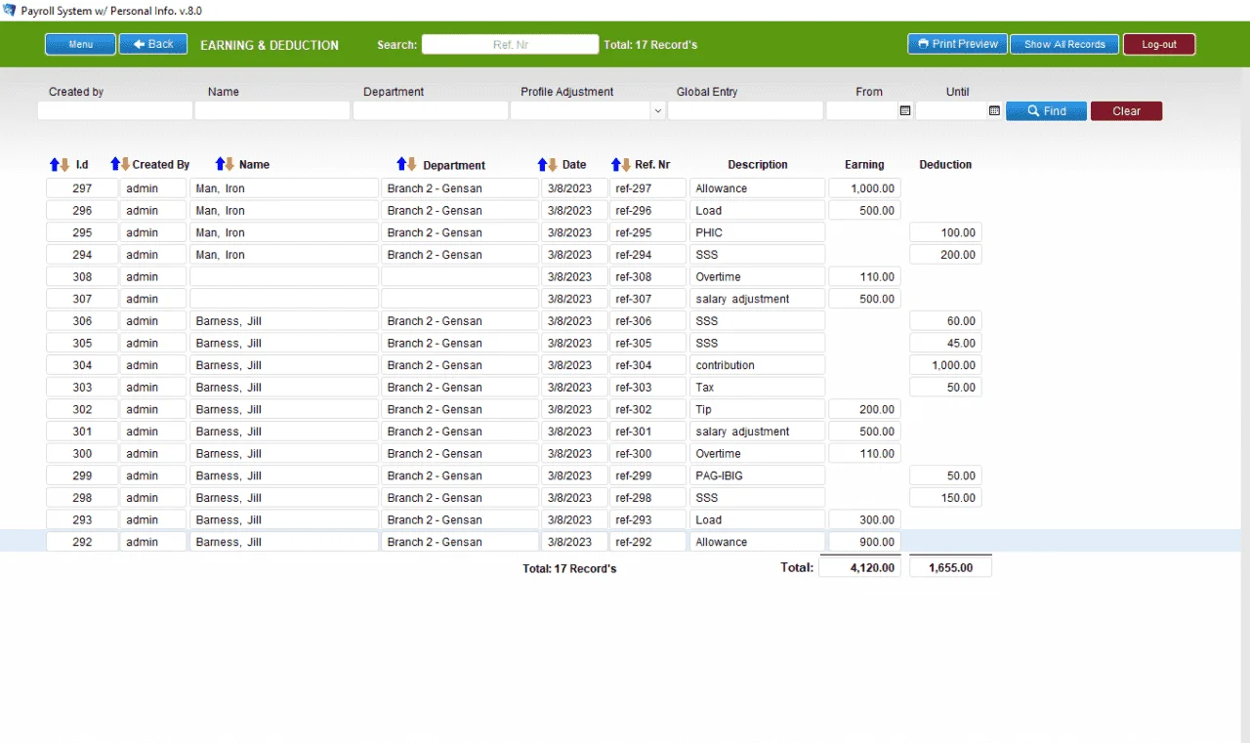Sort Name column descending with orange arrow
This screenshot has width=1250, height=743.
(x=230, y=164)
